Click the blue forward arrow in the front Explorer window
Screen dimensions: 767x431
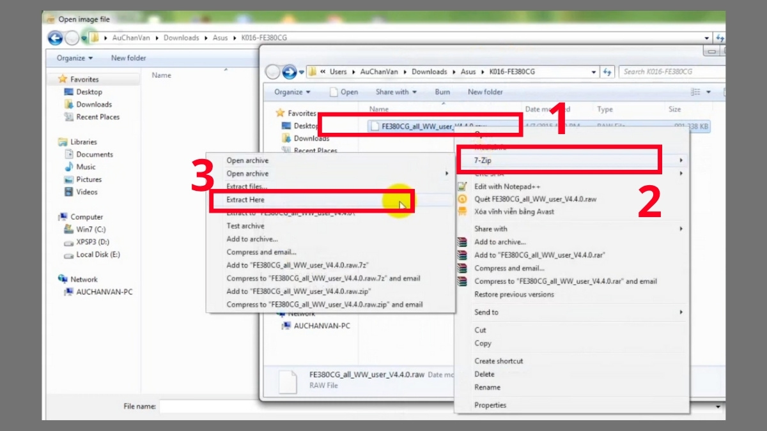click(290, 72)
